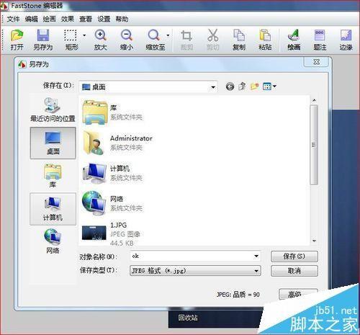Image resolution: width=360 pixels, height=335 pixels.
Task: Select Network (网络) in places sidebar
Action: 53,241
